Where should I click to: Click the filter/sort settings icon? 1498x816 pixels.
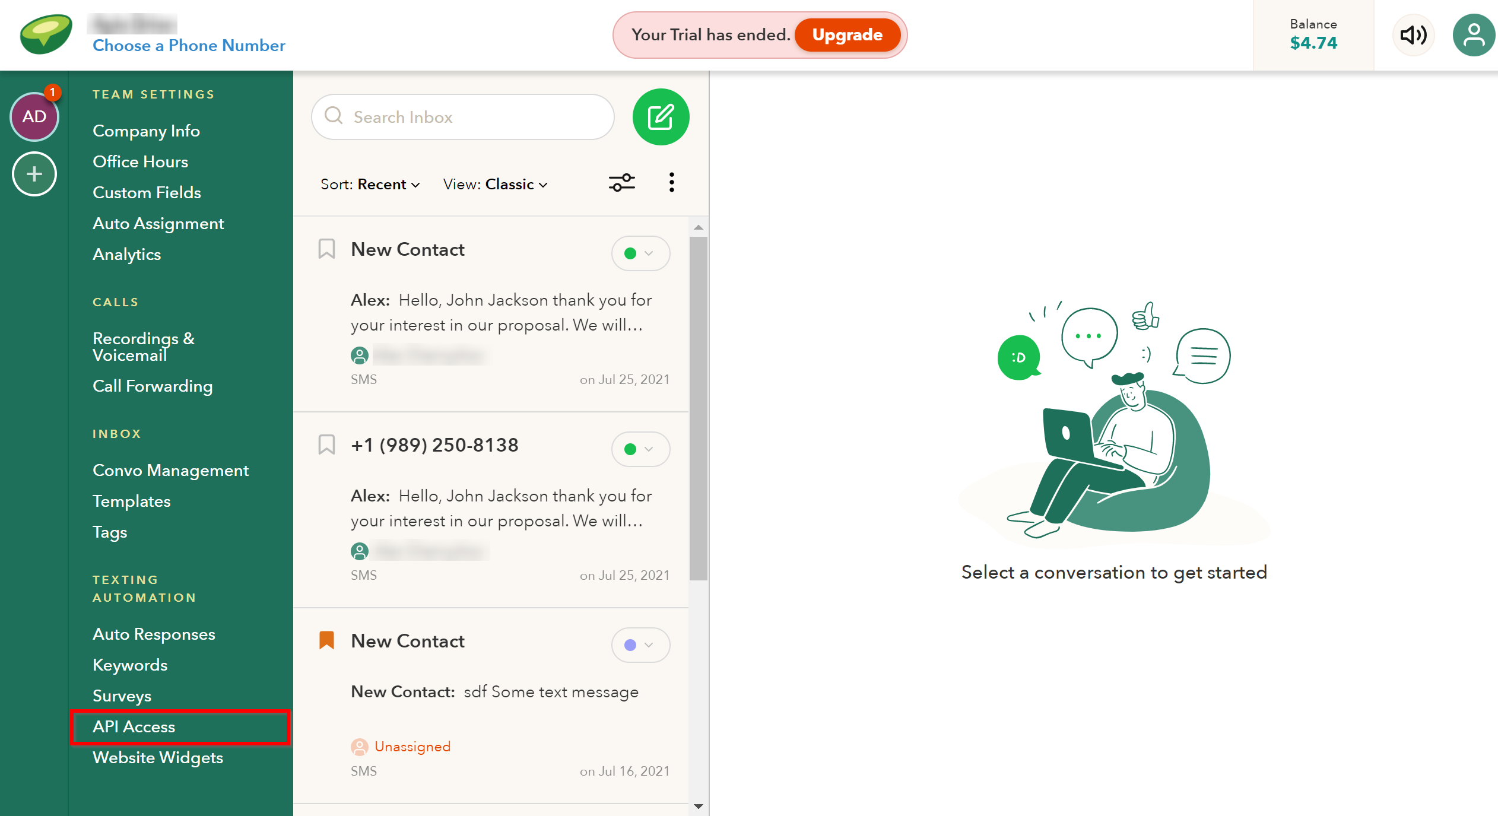pos(621,183)
